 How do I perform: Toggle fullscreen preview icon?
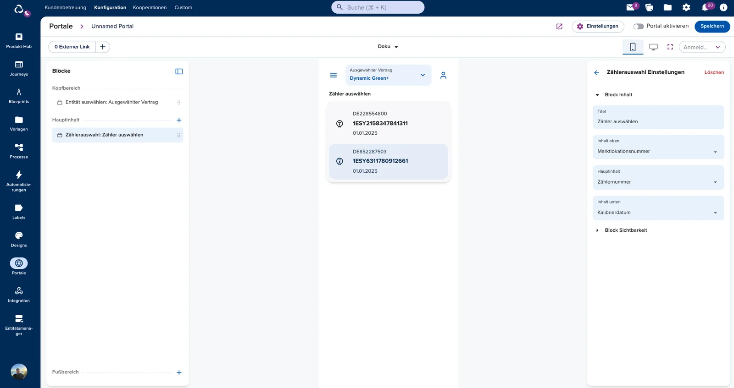pos(670,47)
